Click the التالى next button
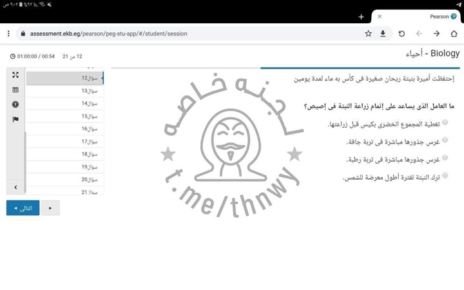 23,208
